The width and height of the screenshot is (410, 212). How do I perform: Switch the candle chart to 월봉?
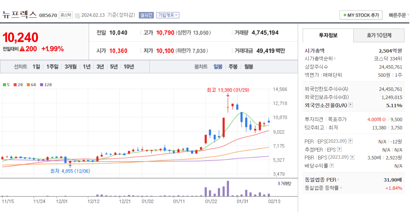click(x=249, y=67)
